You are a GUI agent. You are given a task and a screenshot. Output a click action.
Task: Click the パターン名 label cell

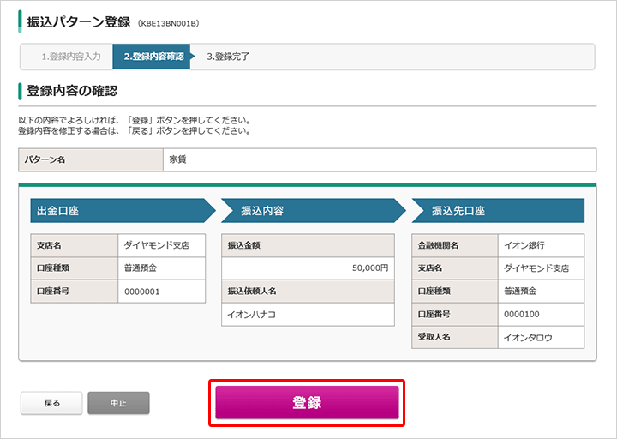click(91, 159)
